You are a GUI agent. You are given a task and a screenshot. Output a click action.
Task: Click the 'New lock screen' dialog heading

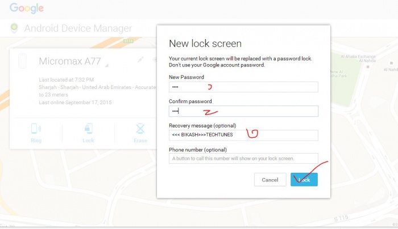205,44
